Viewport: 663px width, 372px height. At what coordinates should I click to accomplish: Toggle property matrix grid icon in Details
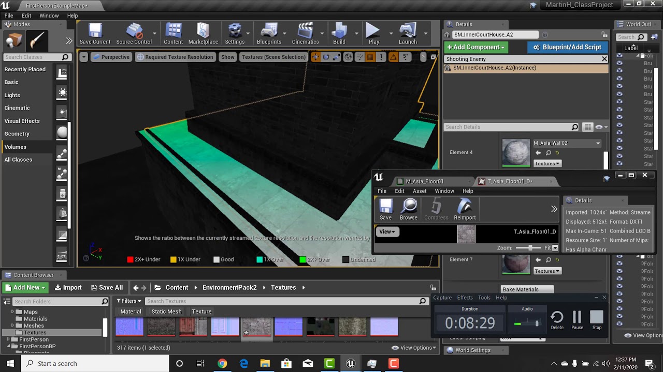[x=587, y=127]
